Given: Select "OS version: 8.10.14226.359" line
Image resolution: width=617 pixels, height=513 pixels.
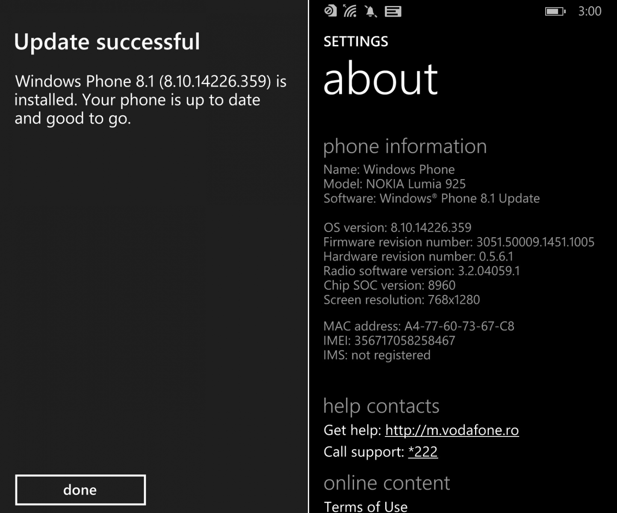Looking at the screenshot, I should coord(397,227).
